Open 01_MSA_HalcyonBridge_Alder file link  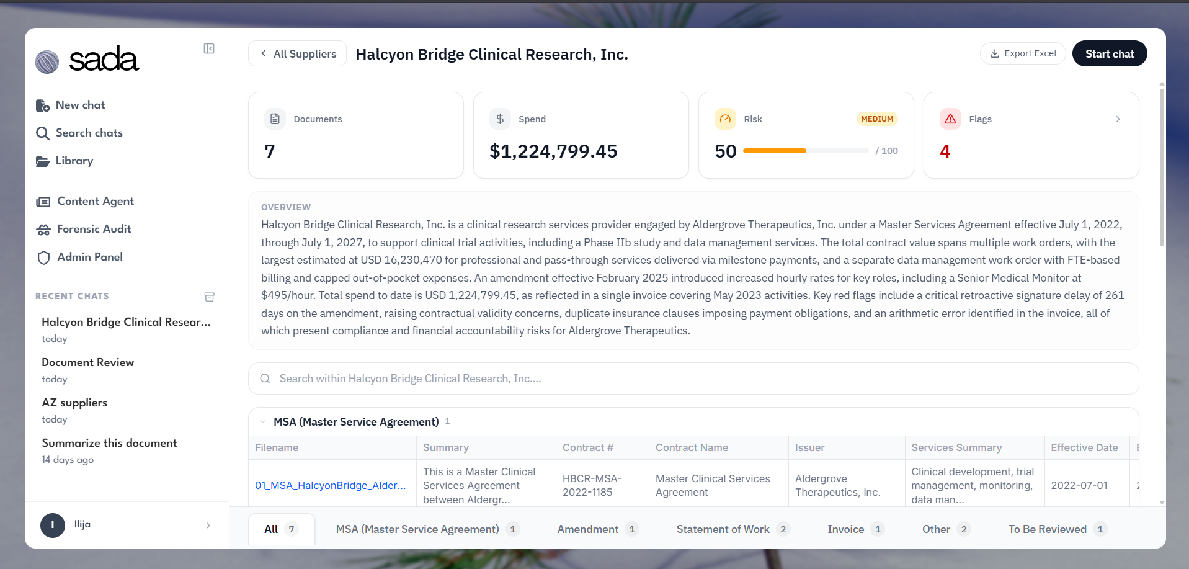pos(331,485)
